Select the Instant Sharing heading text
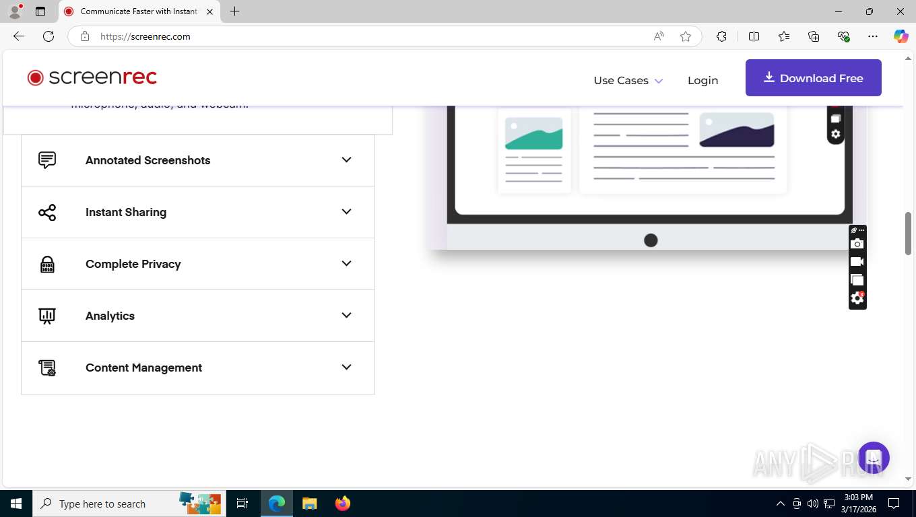 click(126, 212)
